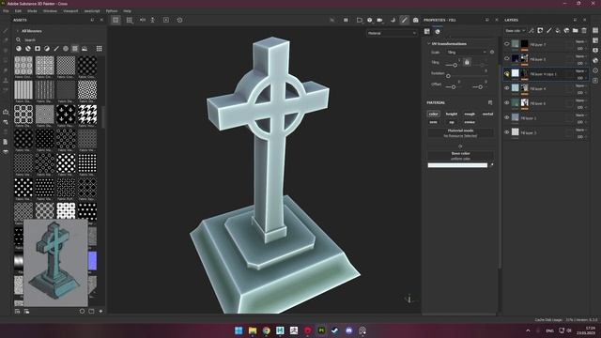The height and width of the screenshot is (338, 601).
Task: Toggle visibility of Fill layer 4 copy 1
Action: coord(507,73)
